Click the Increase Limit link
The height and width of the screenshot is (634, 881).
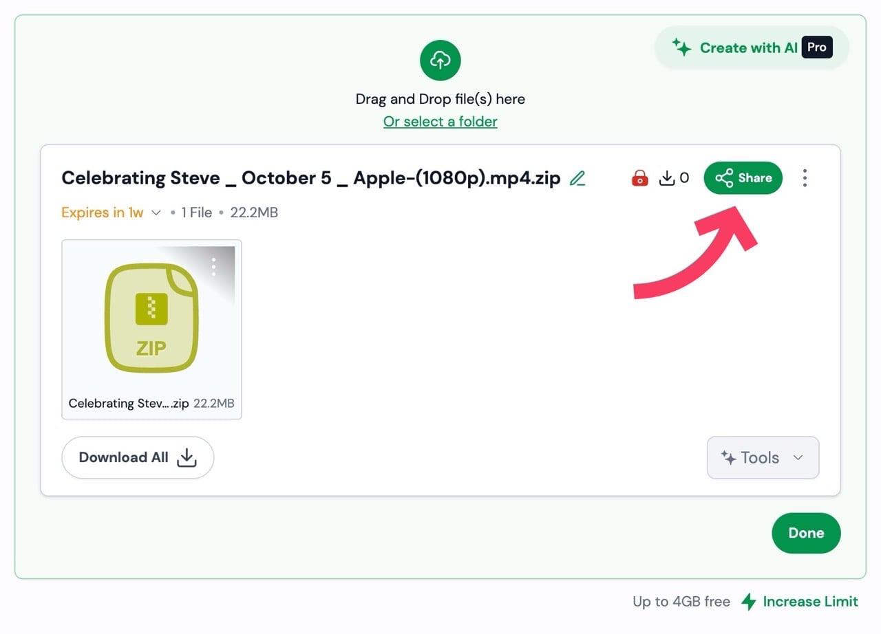(x=810, y=602)
